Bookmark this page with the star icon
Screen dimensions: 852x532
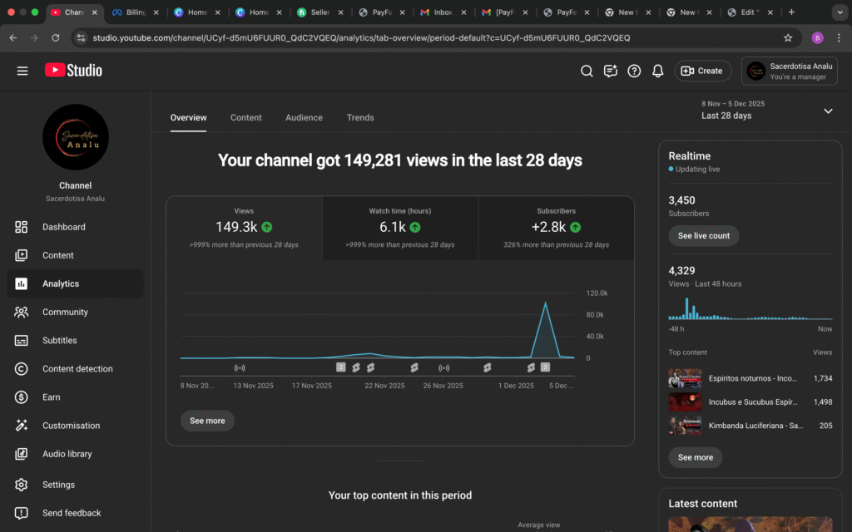tap(788, 37)
